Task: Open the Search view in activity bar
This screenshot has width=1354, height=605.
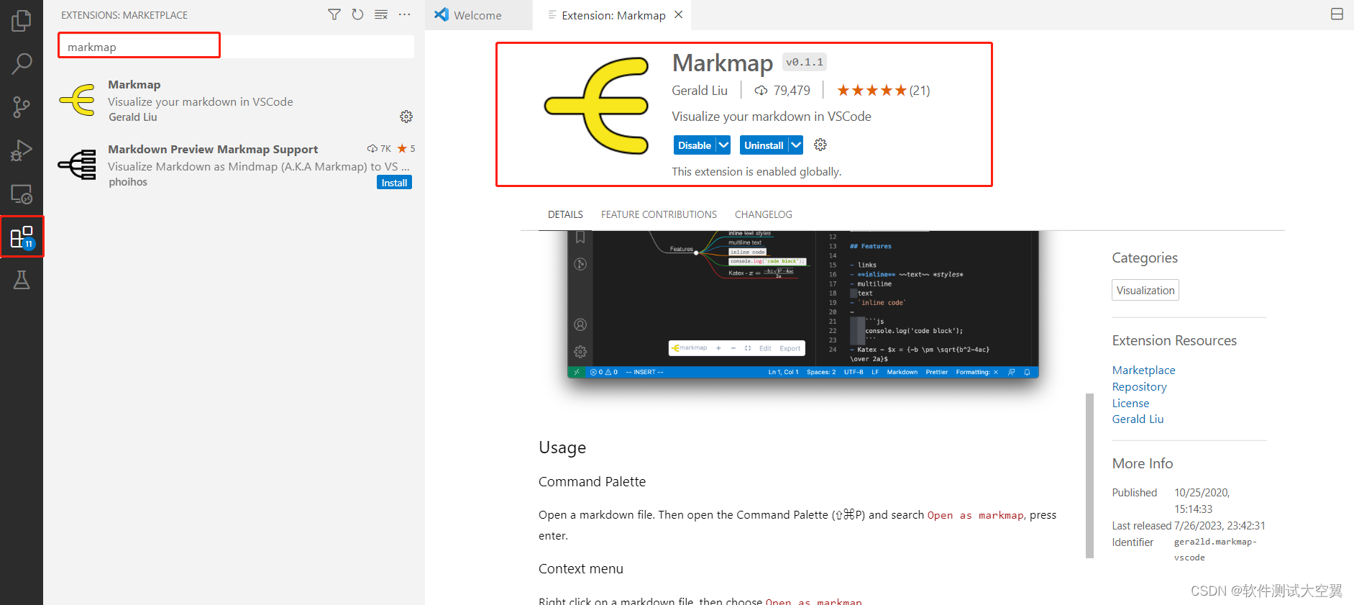Action: point(22,64)
